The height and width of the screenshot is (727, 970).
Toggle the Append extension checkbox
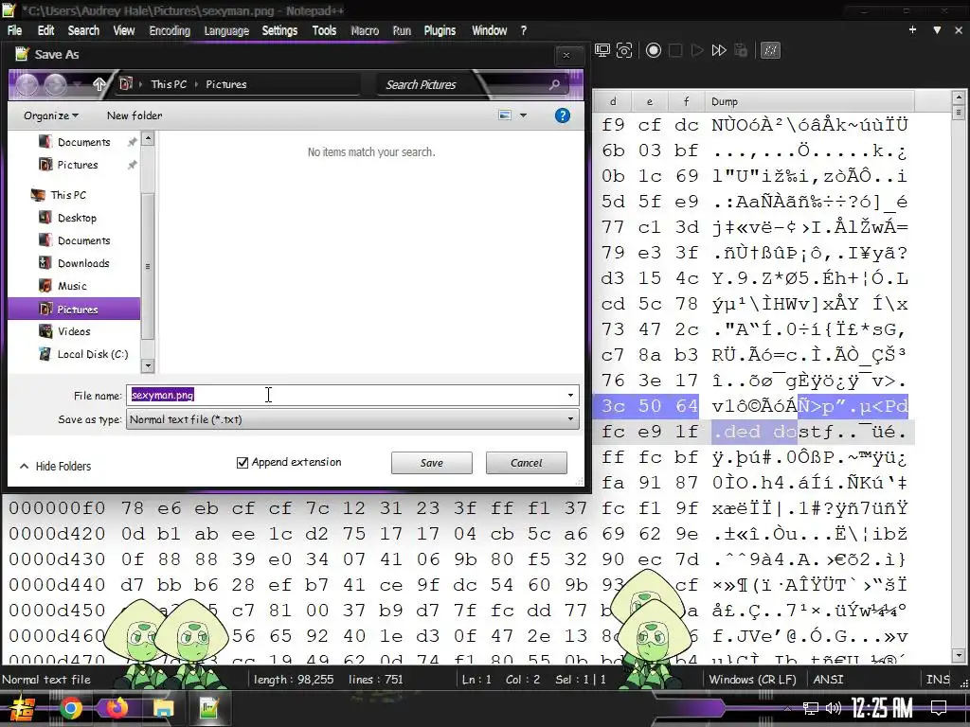tap(242, 462)
